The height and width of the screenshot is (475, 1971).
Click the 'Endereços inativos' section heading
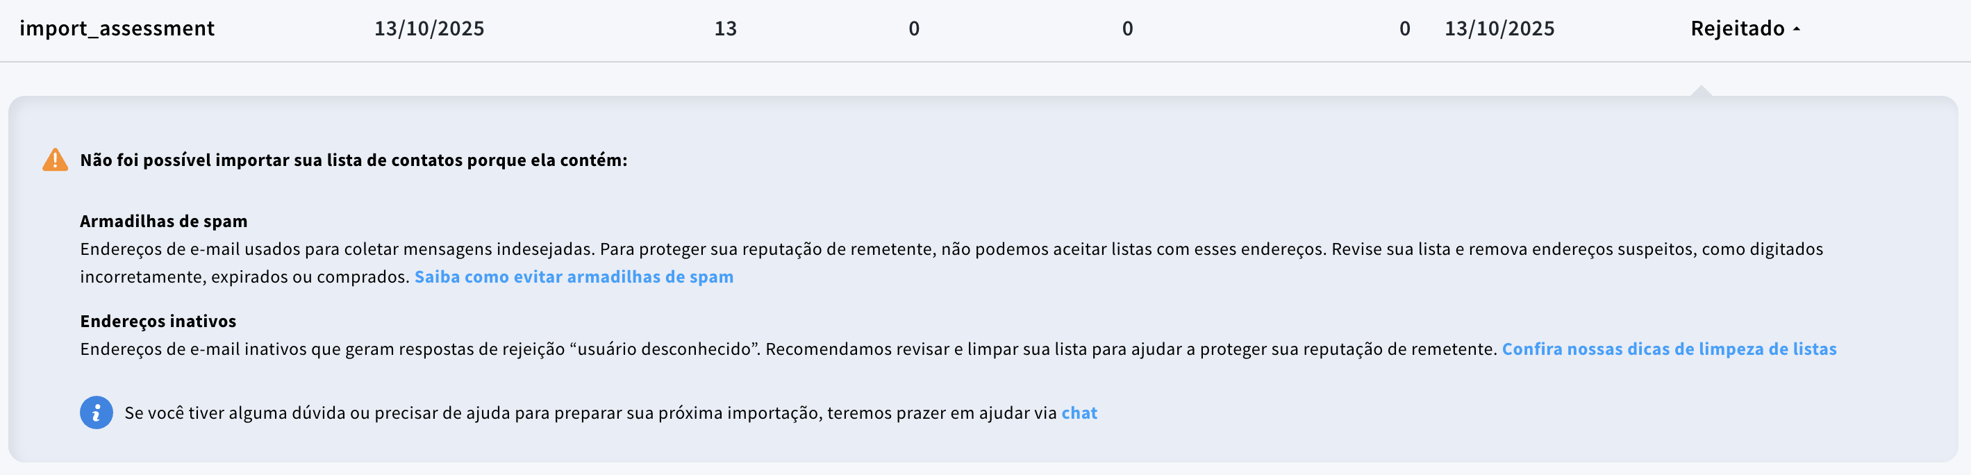(x=156, y=321)
